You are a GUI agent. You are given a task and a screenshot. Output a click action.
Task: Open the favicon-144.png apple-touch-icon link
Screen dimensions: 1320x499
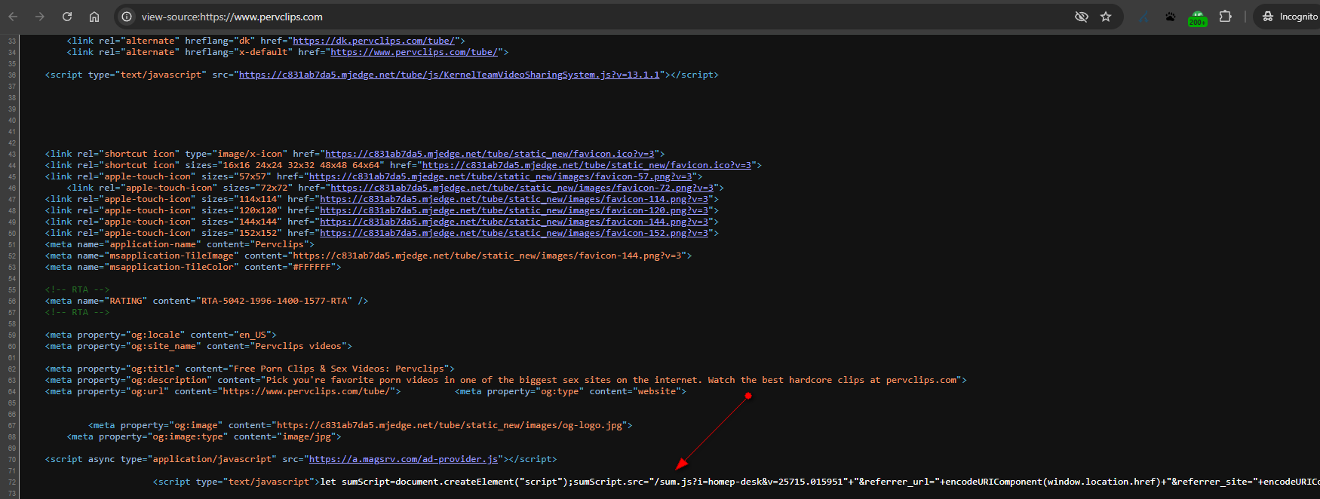[x=514, y=222]
